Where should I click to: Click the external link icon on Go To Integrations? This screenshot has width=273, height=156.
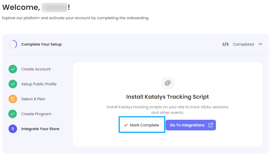point(210,125)
